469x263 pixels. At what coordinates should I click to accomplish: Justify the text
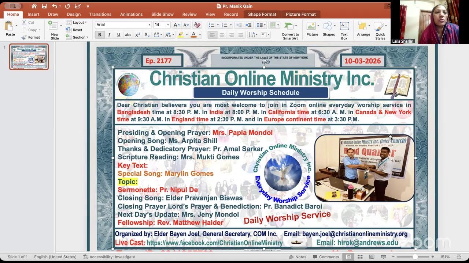[241, 35]
